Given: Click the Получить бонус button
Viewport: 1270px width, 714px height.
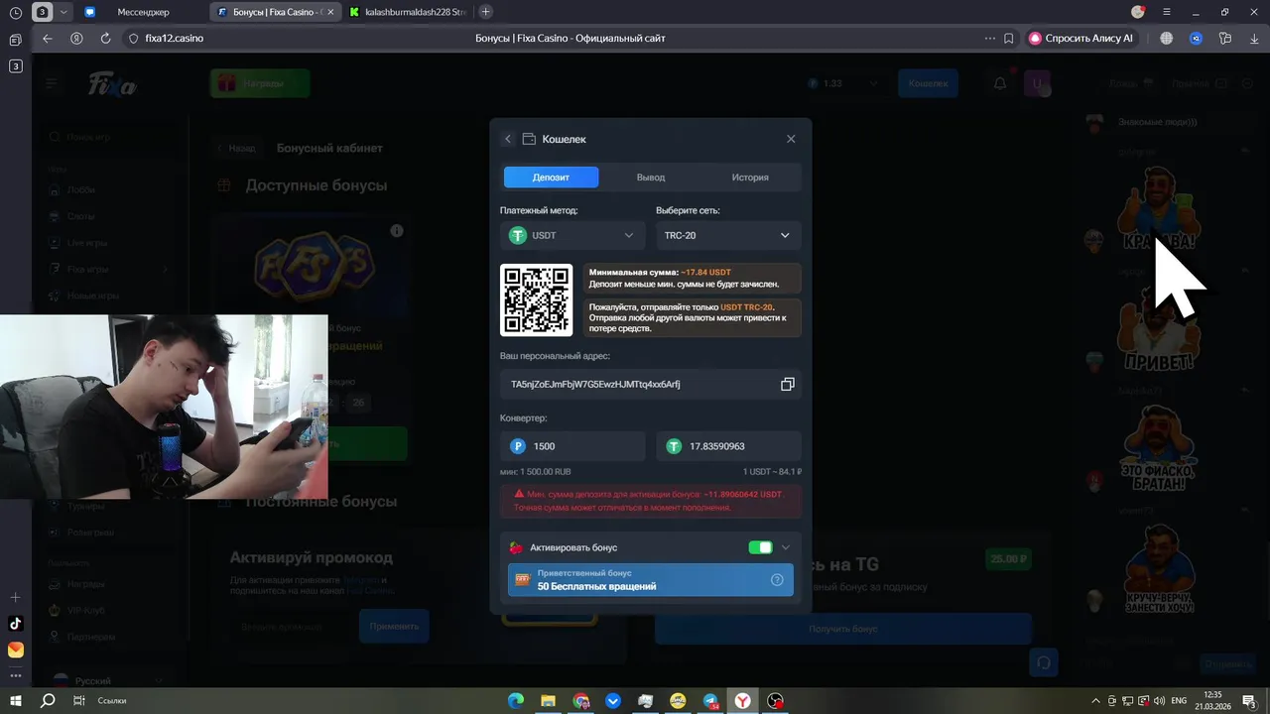Looking at the screenshot, I should [843, 629].
